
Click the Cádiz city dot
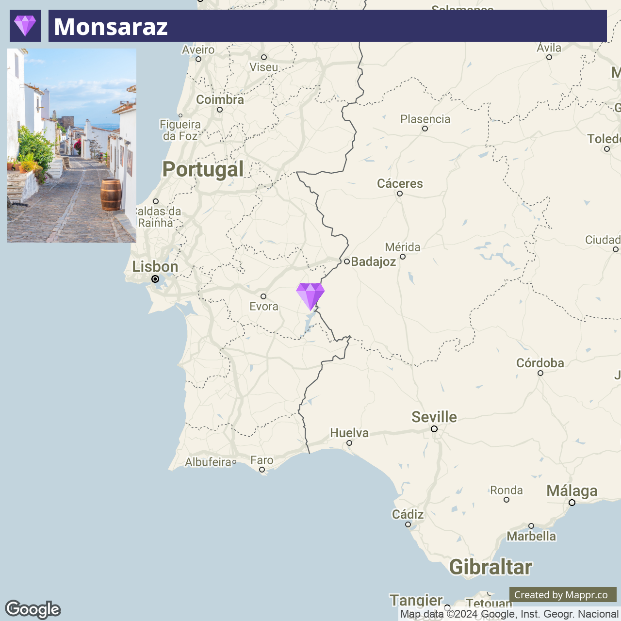408,524
